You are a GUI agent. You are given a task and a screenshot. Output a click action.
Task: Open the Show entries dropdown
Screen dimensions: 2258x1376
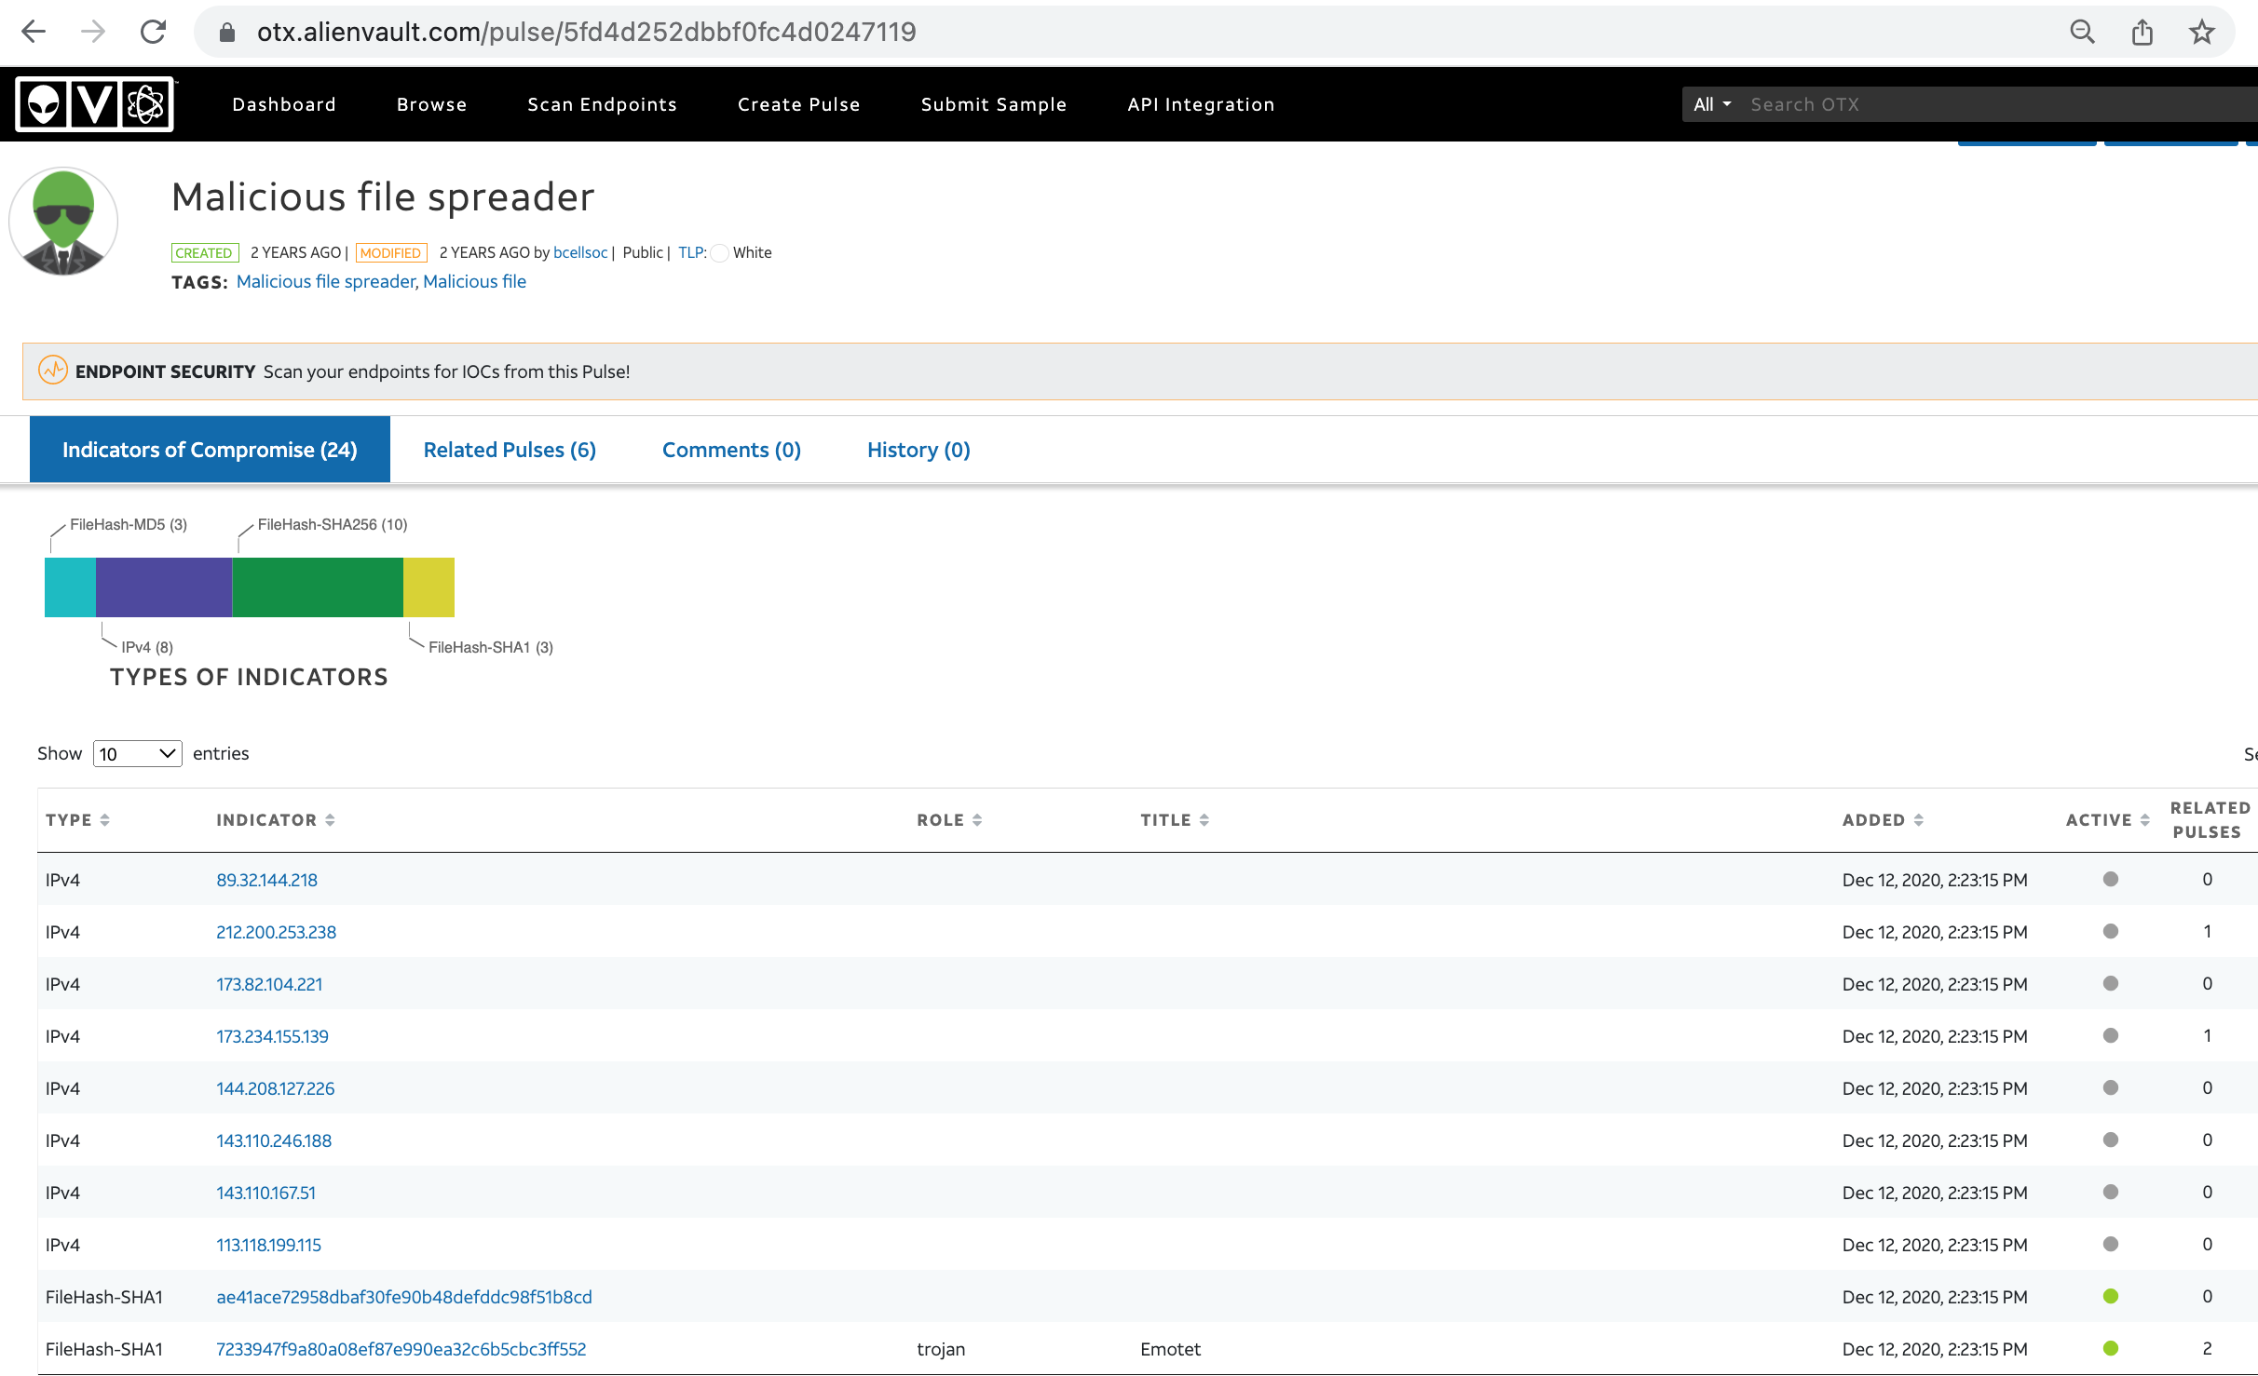138,753
